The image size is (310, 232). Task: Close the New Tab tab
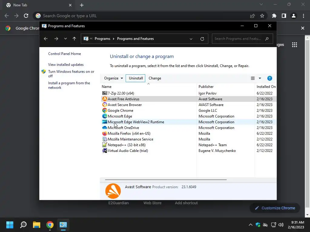coord(70,5)
